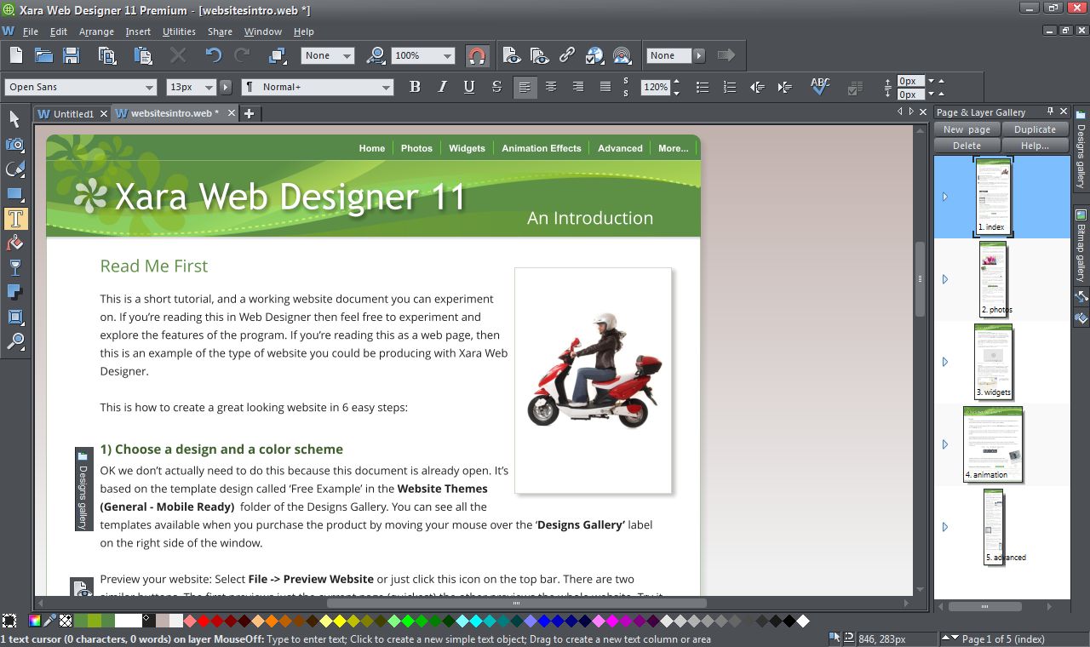Pin the Page & Layer Gallery
The width and height of the screenshot is (1090, 647).
pos(1050,112)
